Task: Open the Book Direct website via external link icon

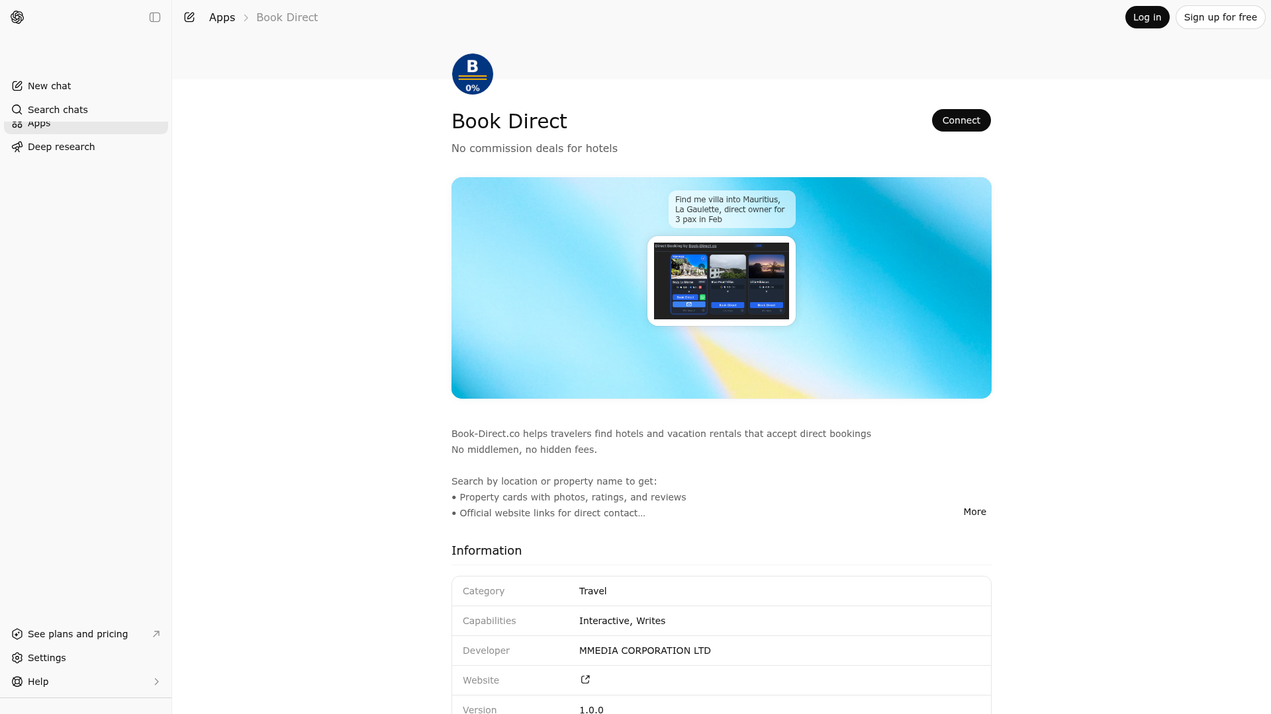Action: coord(585,680)
